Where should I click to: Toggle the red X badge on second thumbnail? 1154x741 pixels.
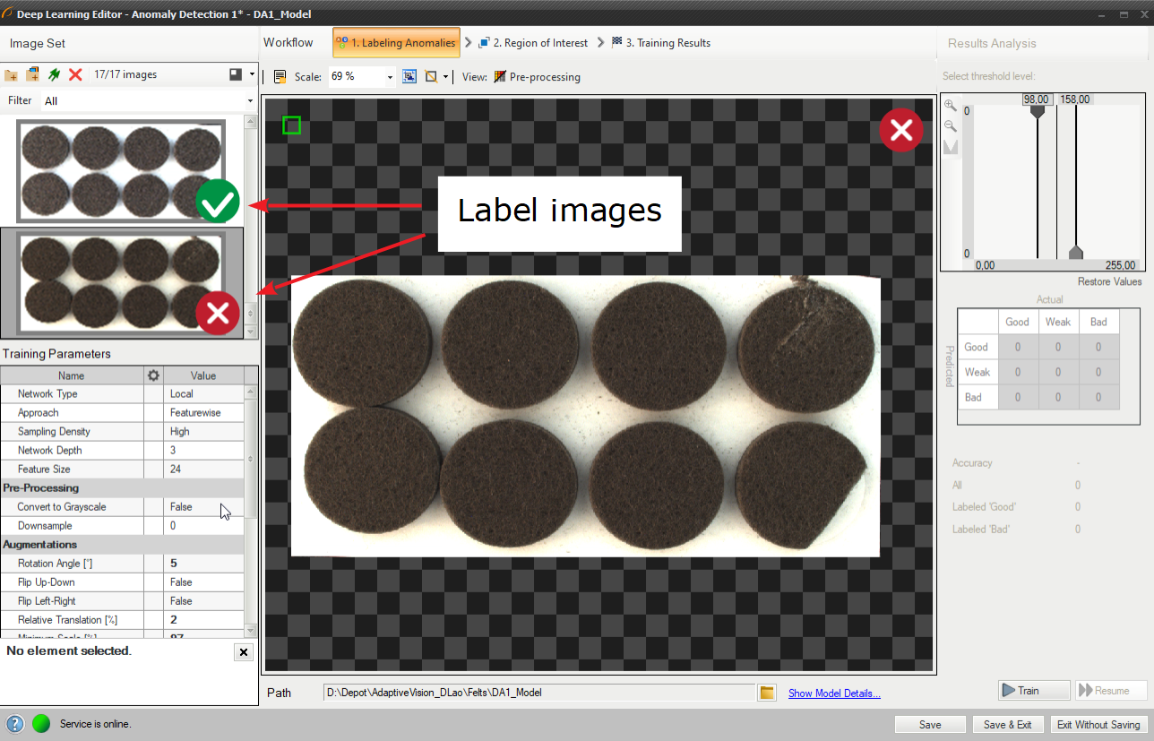pyautogui.click(x=218, y=313)
